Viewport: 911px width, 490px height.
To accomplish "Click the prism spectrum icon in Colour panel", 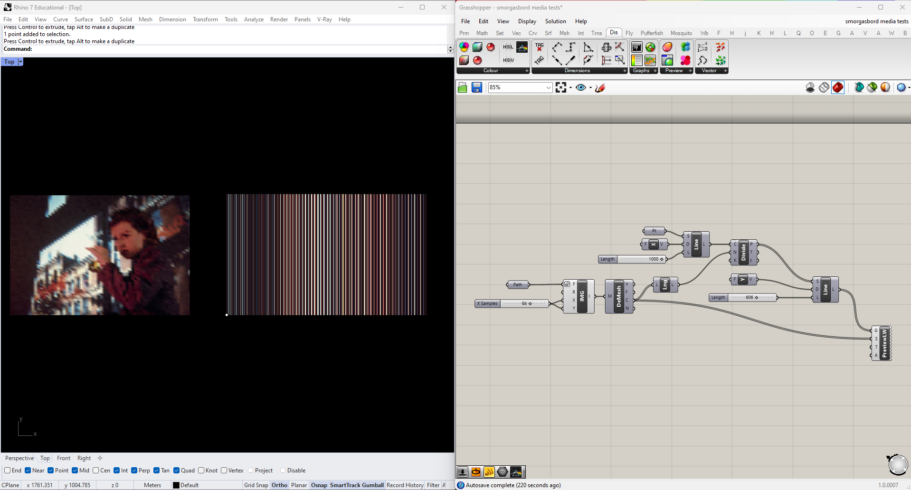I will pyautogui.click(x=522, y=47).
